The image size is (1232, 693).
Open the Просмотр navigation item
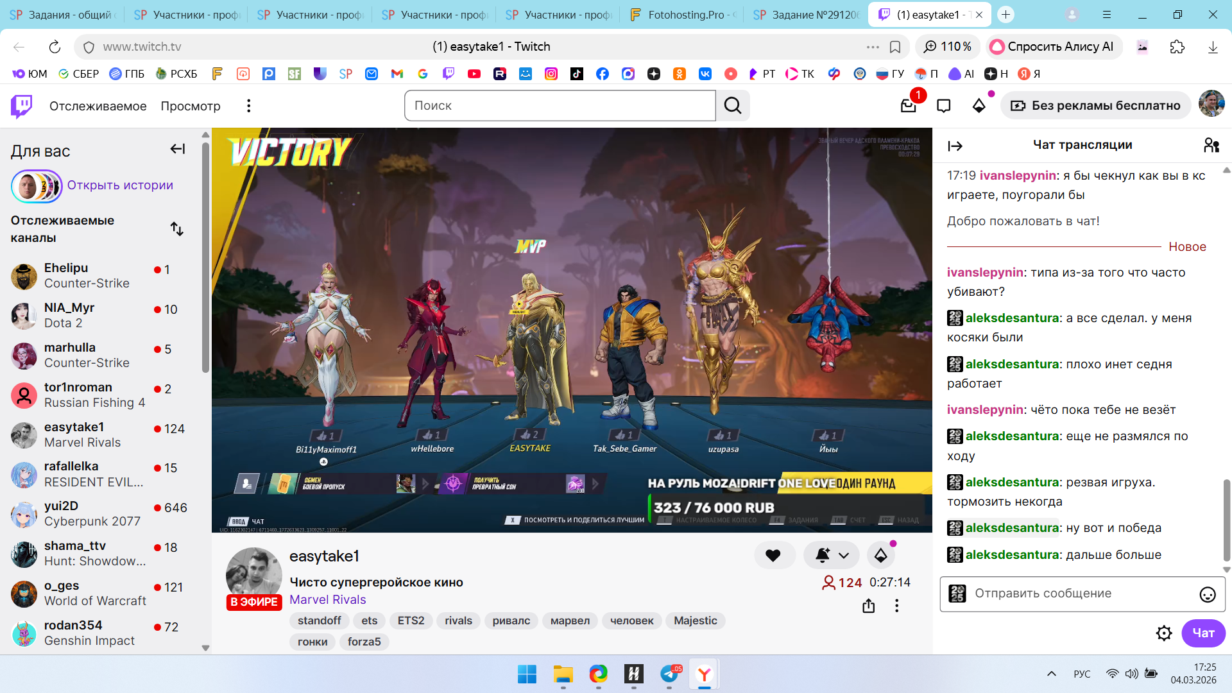click(x=190, y=106)
